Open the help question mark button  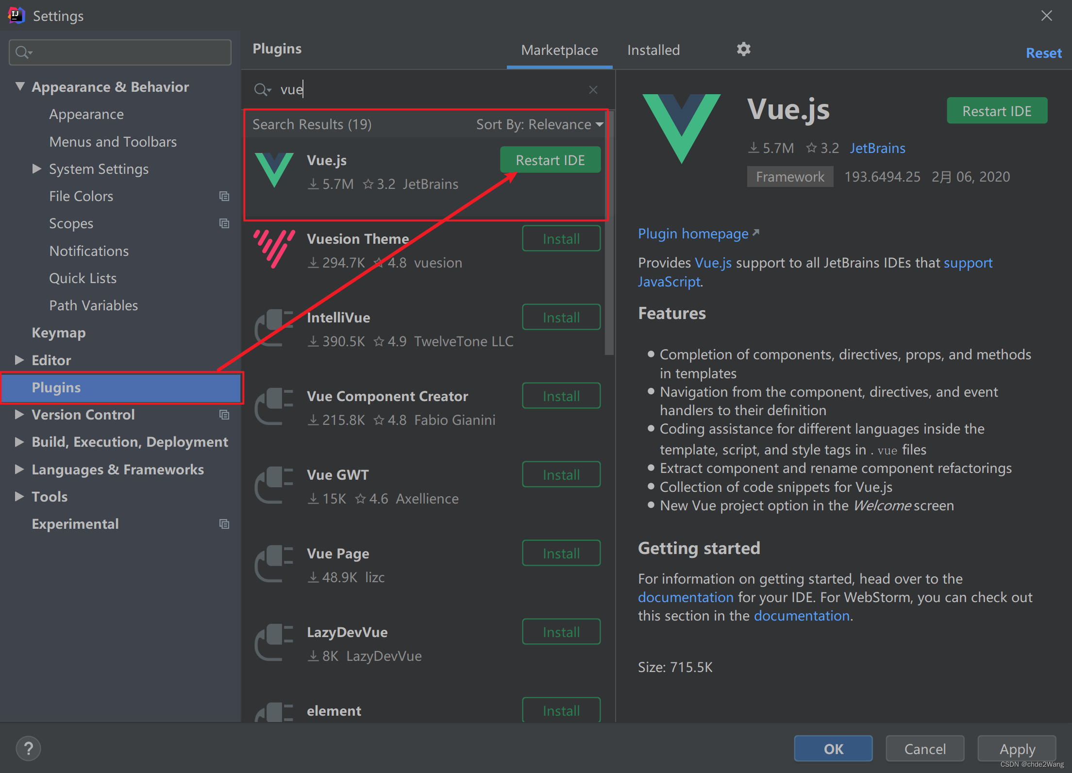[28, 748]
